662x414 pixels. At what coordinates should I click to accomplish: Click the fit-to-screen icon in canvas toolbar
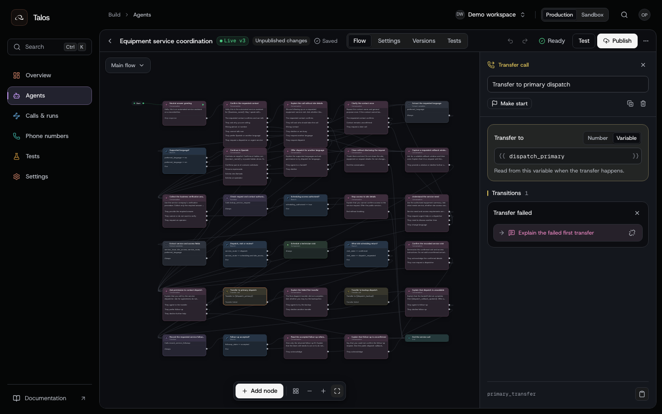click(337, 391)
